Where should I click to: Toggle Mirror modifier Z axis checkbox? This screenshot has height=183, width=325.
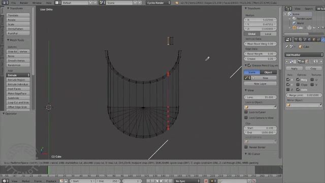(288, 89)
